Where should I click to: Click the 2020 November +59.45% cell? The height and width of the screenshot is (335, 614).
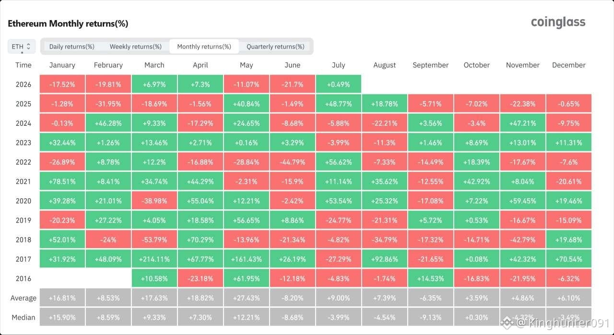click(523, 201)
